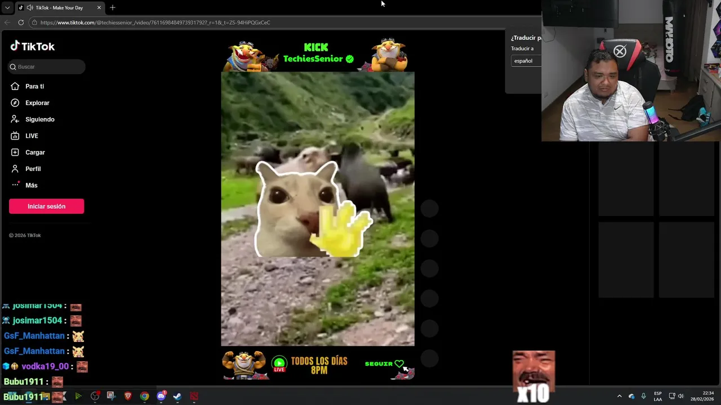Pause the playing TikTok cat video

[318, 209]
